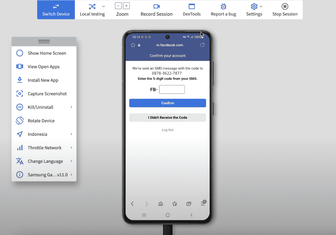Tap the browser home icon

(x=161, y=204)
